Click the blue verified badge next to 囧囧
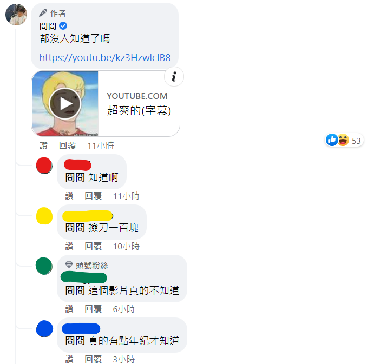 pos(63,26)
